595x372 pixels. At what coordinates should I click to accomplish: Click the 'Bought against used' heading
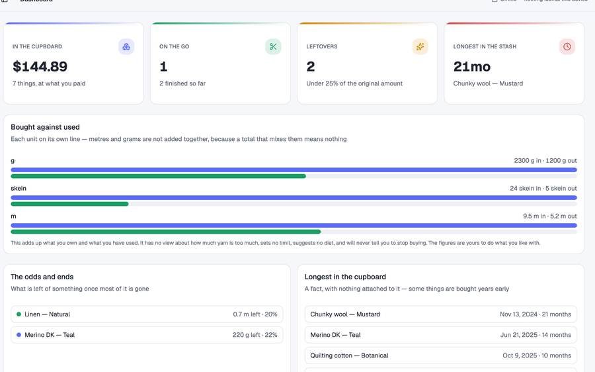45,127
